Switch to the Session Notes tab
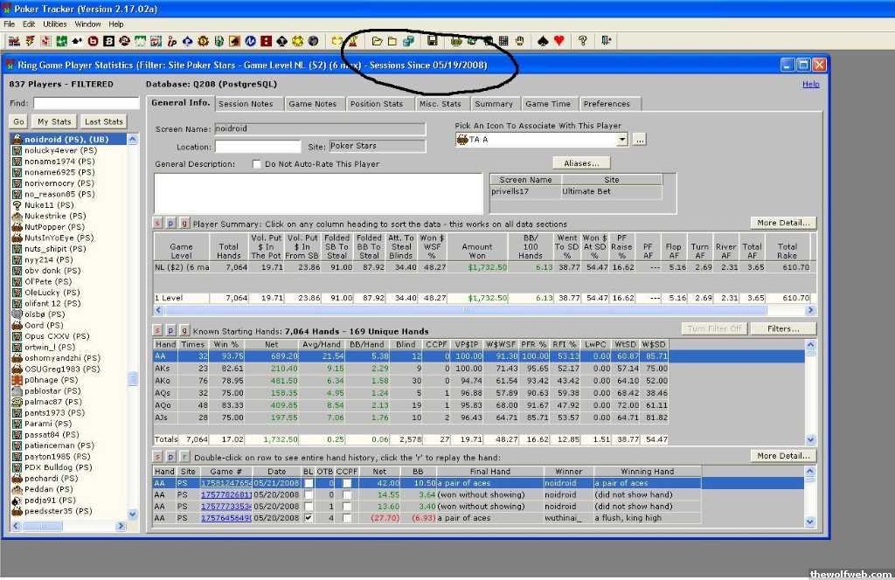Viewport: 895px width, 580px height. coord(246,104)
